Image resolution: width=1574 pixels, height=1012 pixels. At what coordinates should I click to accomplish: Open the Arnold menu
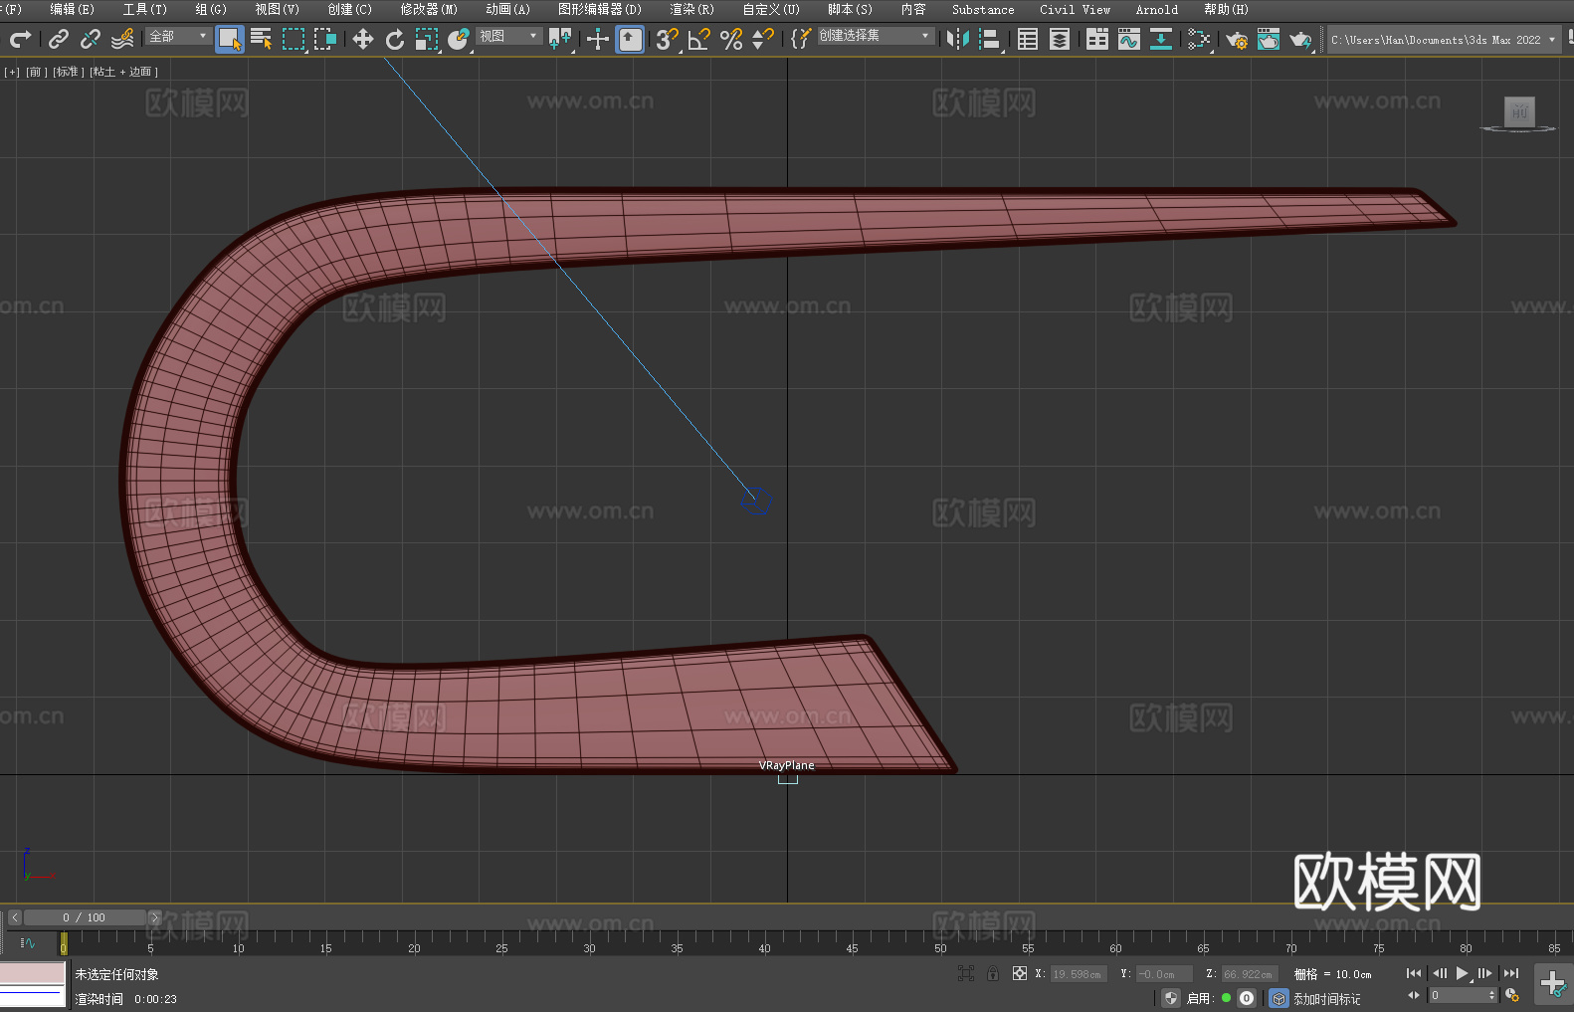pos(1157,9)
